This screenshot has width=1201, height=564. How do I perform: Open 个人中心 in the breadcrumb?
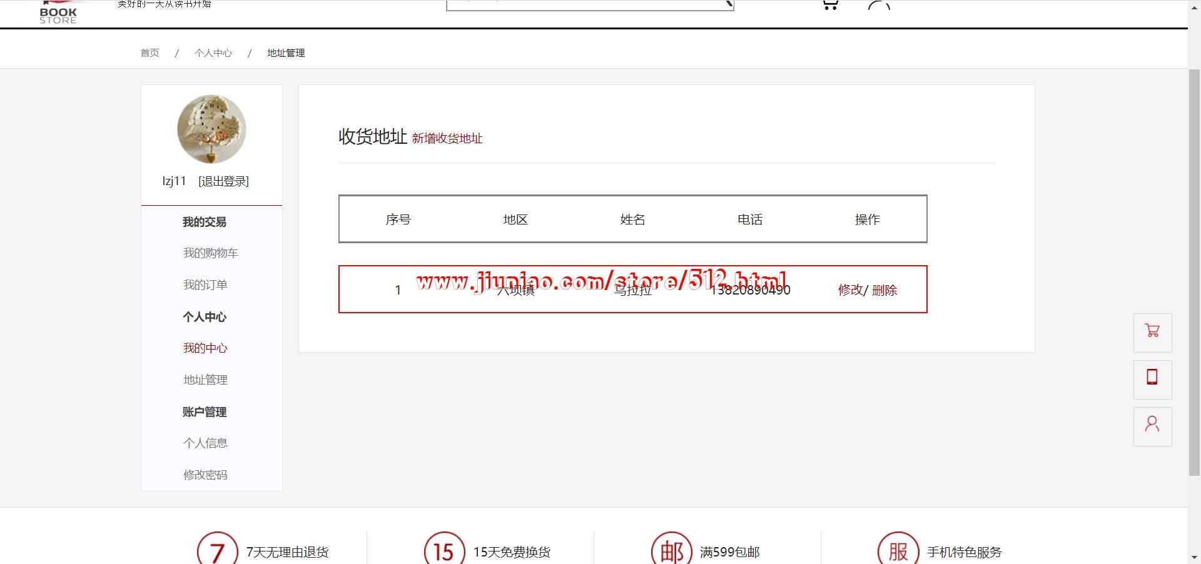click(x=213, y=53)
